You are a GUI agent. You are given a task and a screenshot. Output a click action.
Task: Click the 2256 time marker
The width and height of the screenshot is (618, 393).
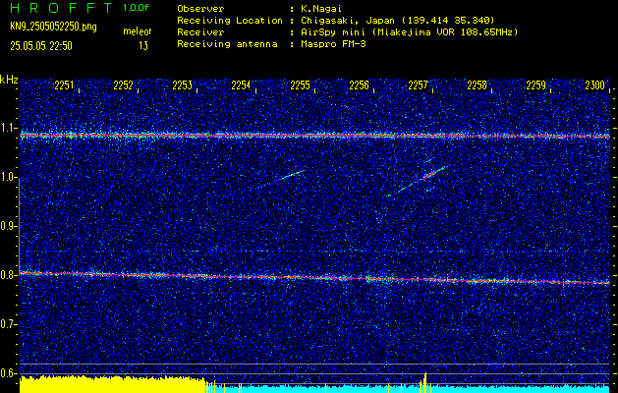(359, 85)
